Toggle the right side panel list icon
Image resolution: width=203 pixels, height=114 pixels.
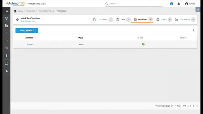198,9
